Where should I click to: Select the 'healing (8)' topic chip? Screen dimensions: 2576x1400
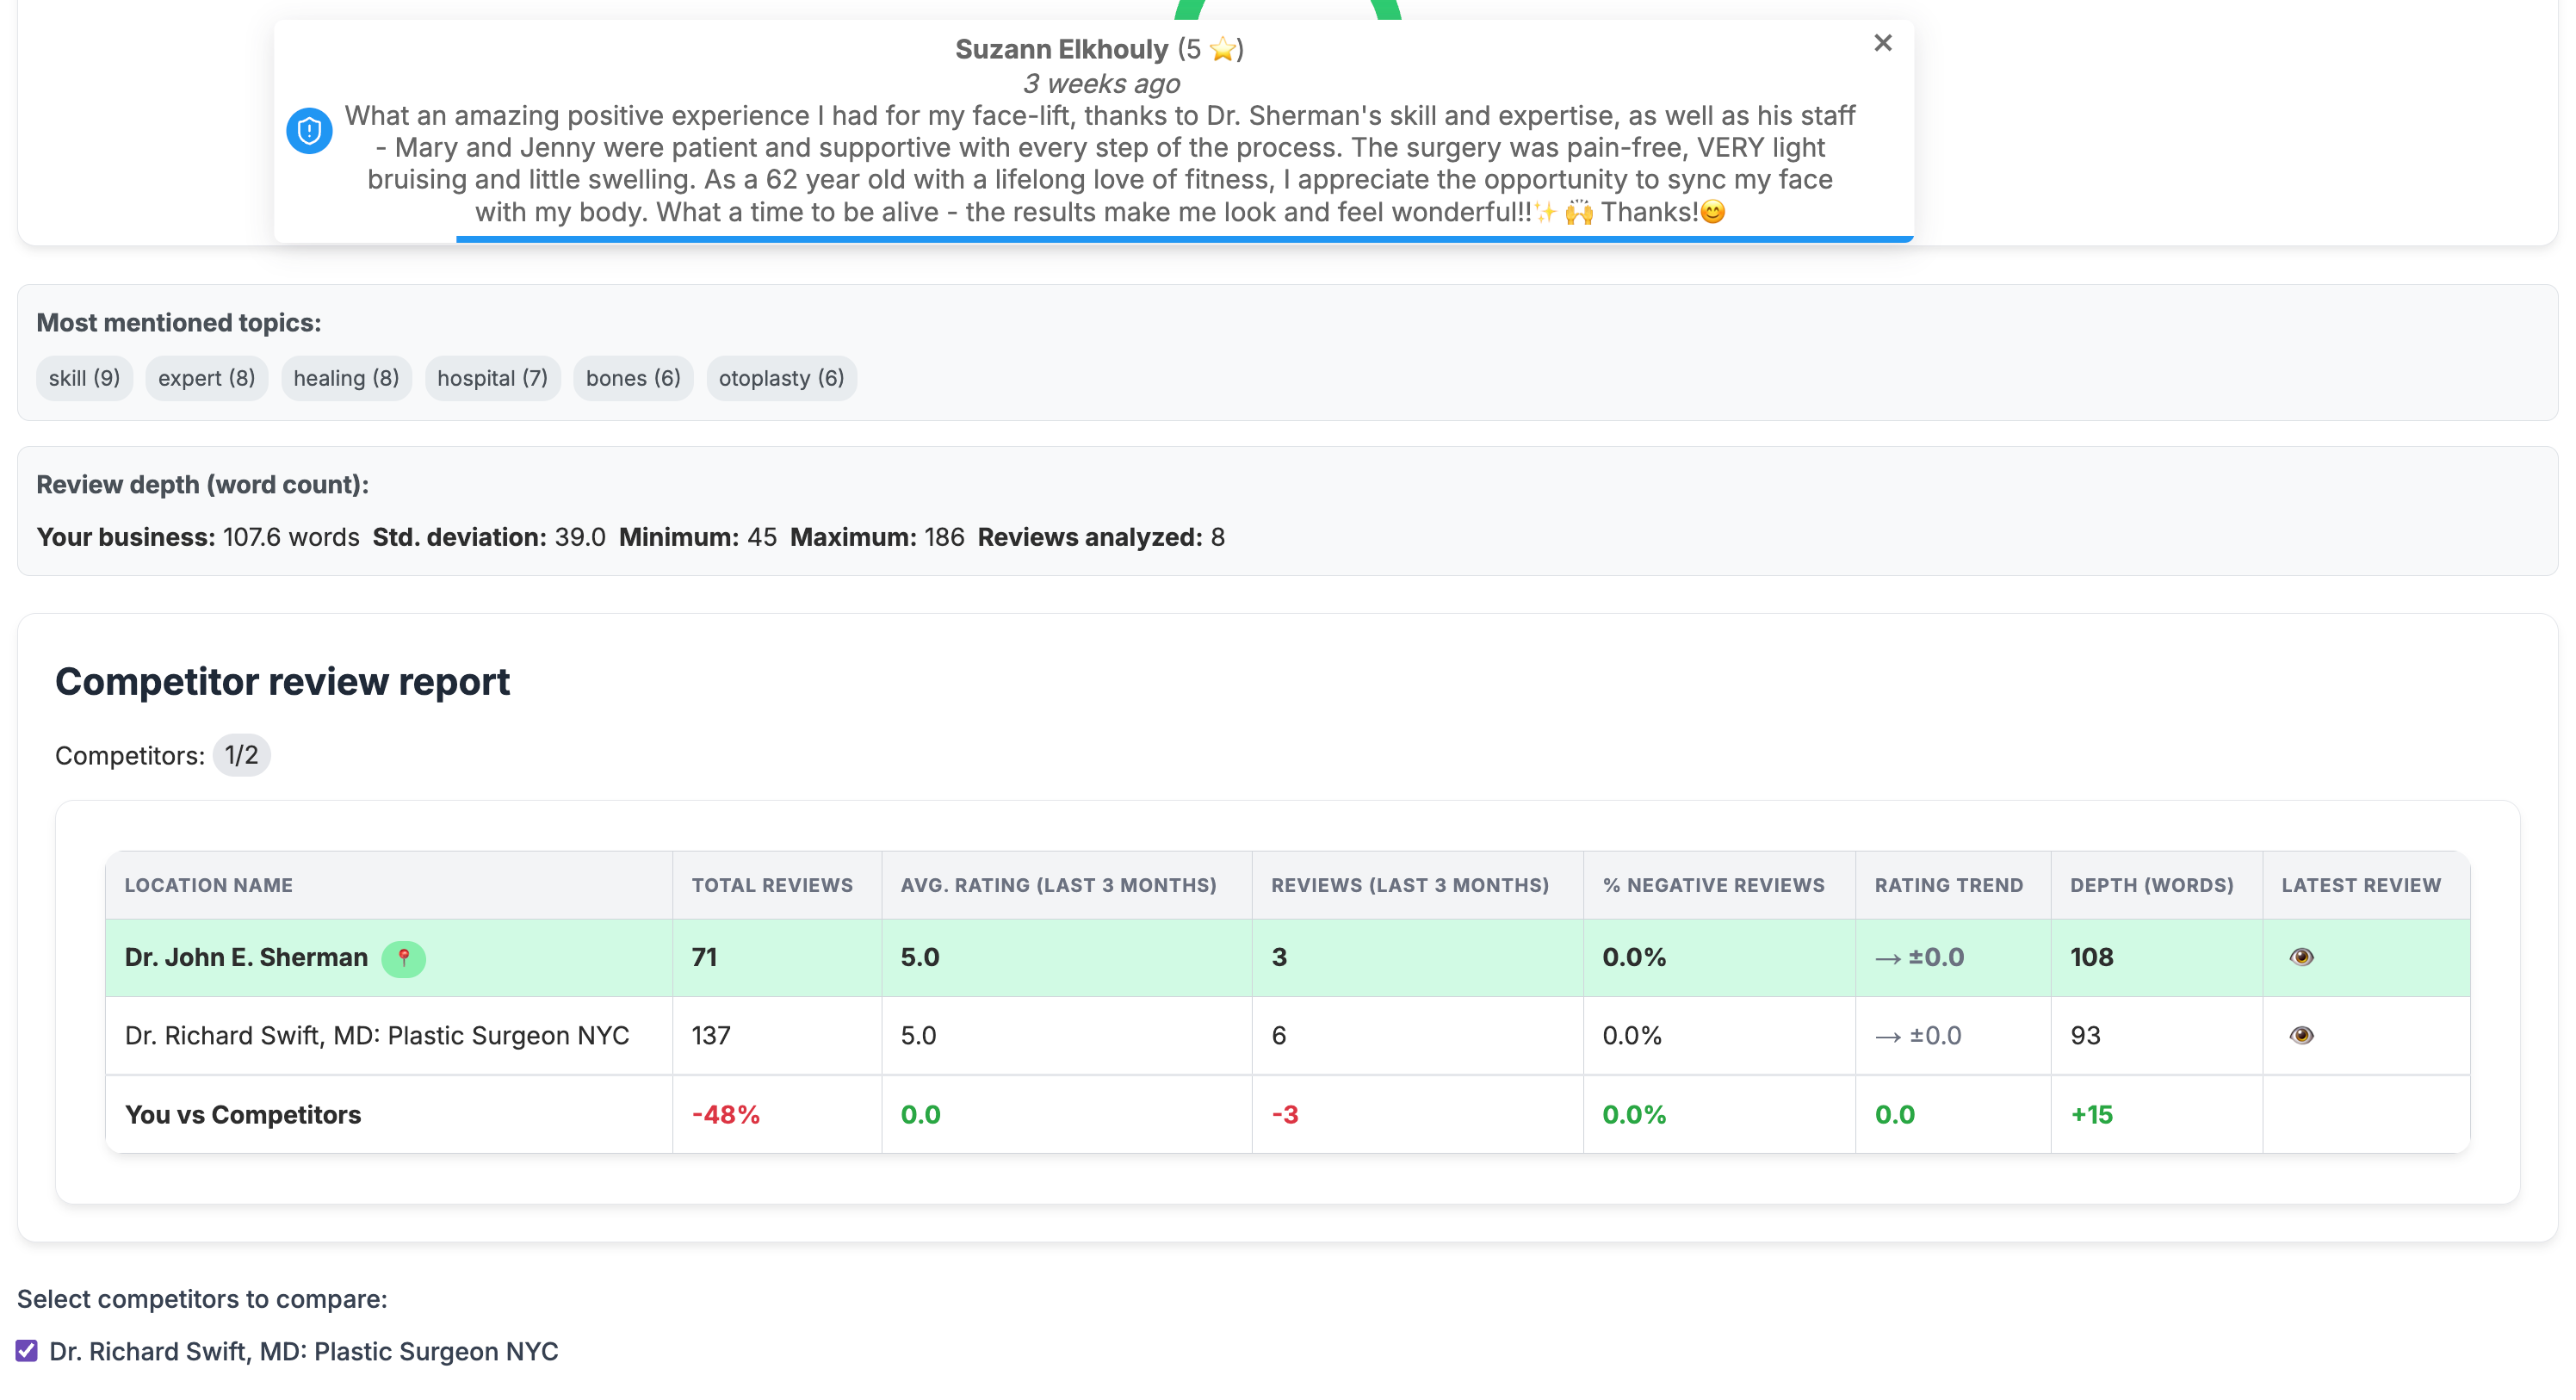[346, 378]
